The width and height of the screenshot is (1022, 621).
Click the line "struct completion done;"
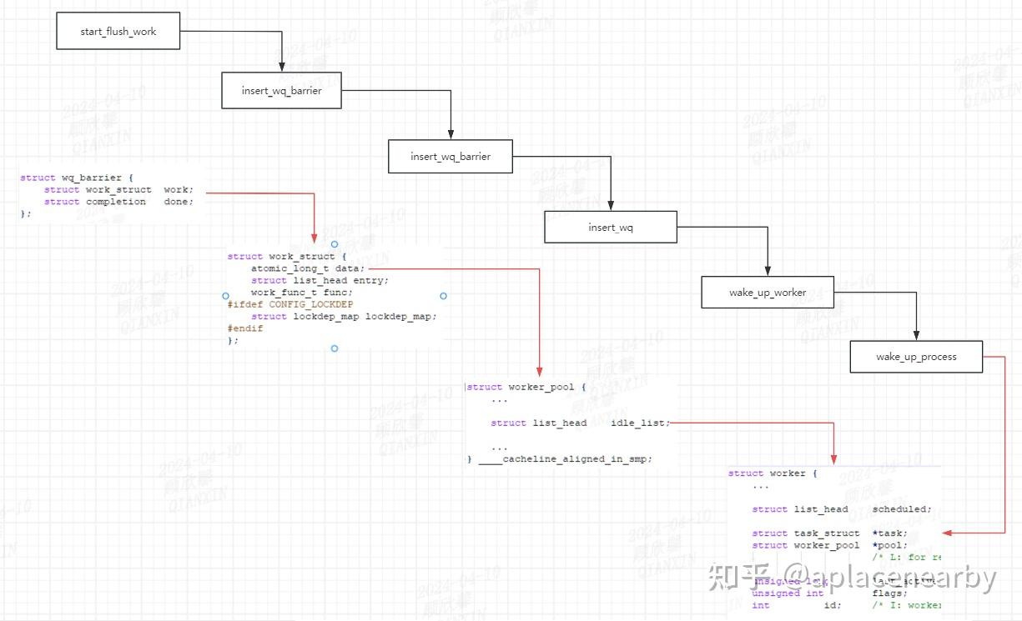(x=118, y=202)
